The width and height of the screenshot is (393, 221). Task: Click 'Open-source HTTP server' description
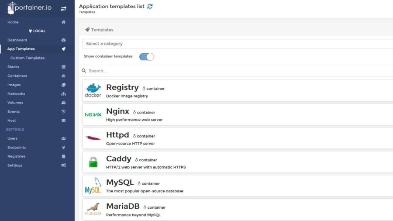[130, 144]
